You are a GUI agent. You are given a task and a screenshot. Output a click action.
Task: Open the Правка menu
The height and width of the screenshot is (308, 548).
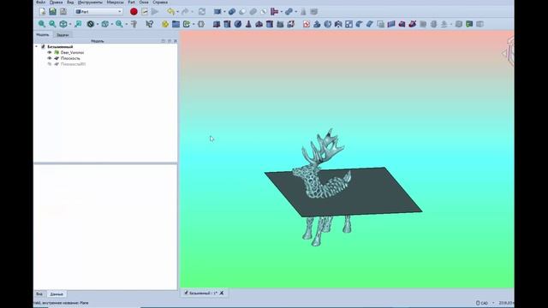56,2
